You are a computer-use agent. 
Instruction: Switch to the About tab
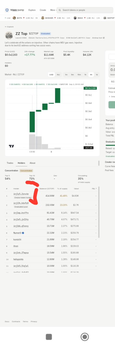32,163
